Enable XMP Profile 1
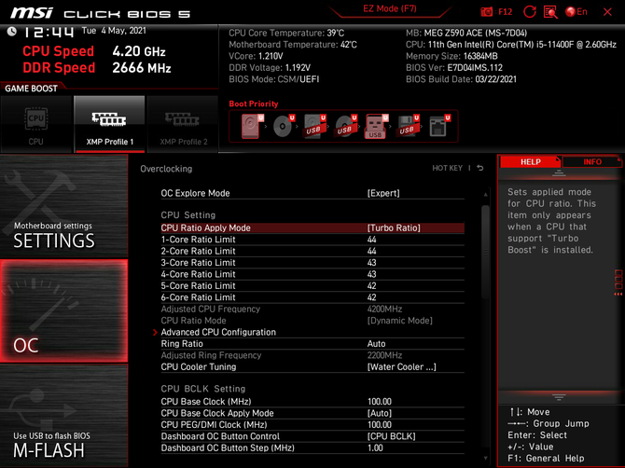Screen dimensions: 625x468 [x=110, y=124]
